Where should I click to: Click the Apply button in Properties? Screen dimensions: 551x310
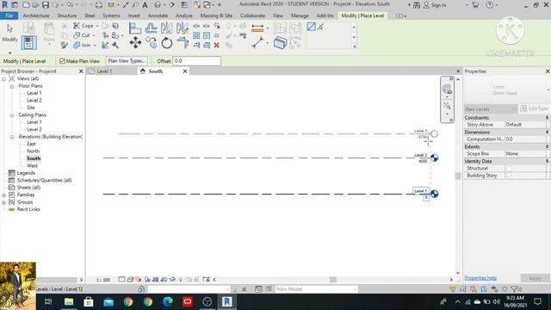(x=536, y=278)
